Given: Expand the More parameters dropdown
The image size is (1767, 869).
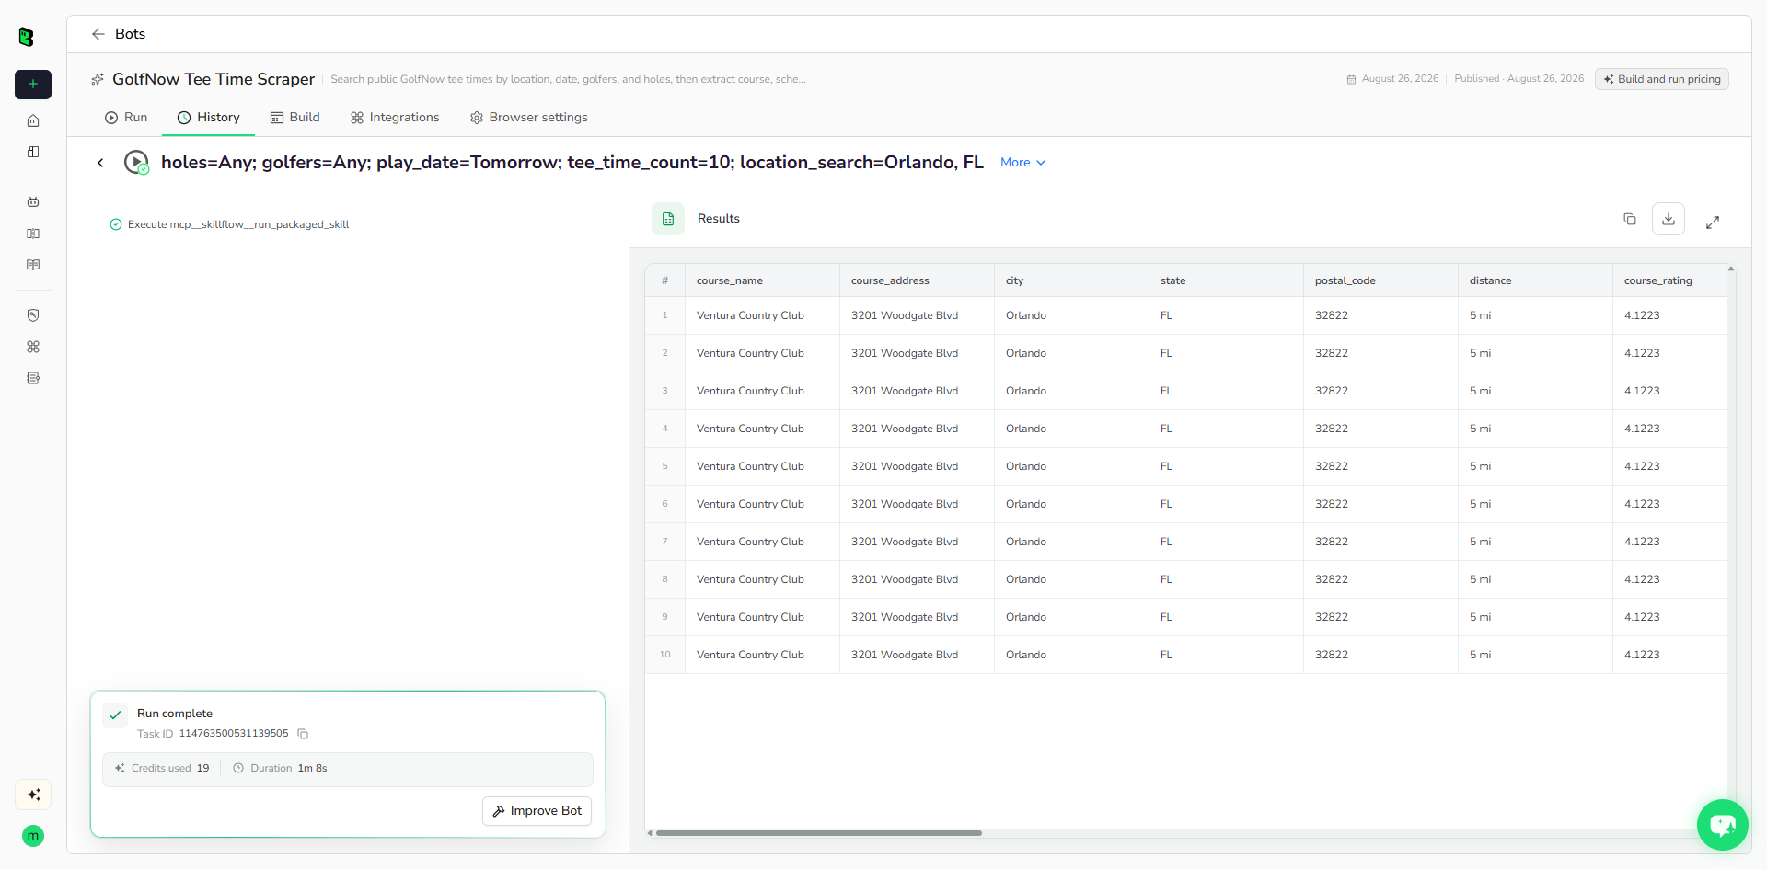Looking at the screenshot, I should point(1022,163).
